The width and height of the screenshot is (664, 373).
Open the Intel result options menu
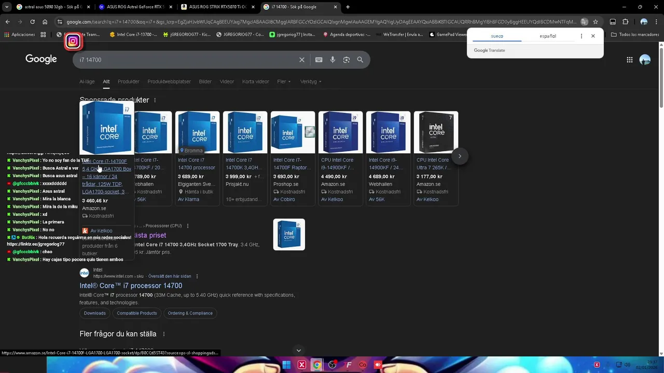pos(197,276)
